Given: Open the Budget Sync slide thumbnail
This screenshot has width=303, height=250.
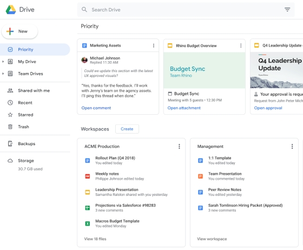Looking at the screenshot, I should [x=205, y=70].
